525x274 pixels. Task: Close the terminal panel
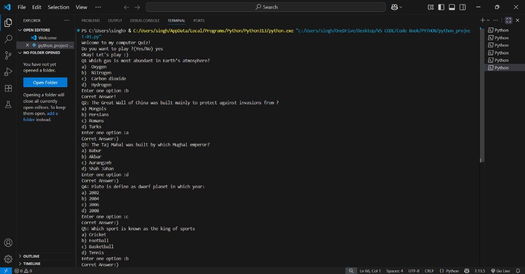coord(518,20)
